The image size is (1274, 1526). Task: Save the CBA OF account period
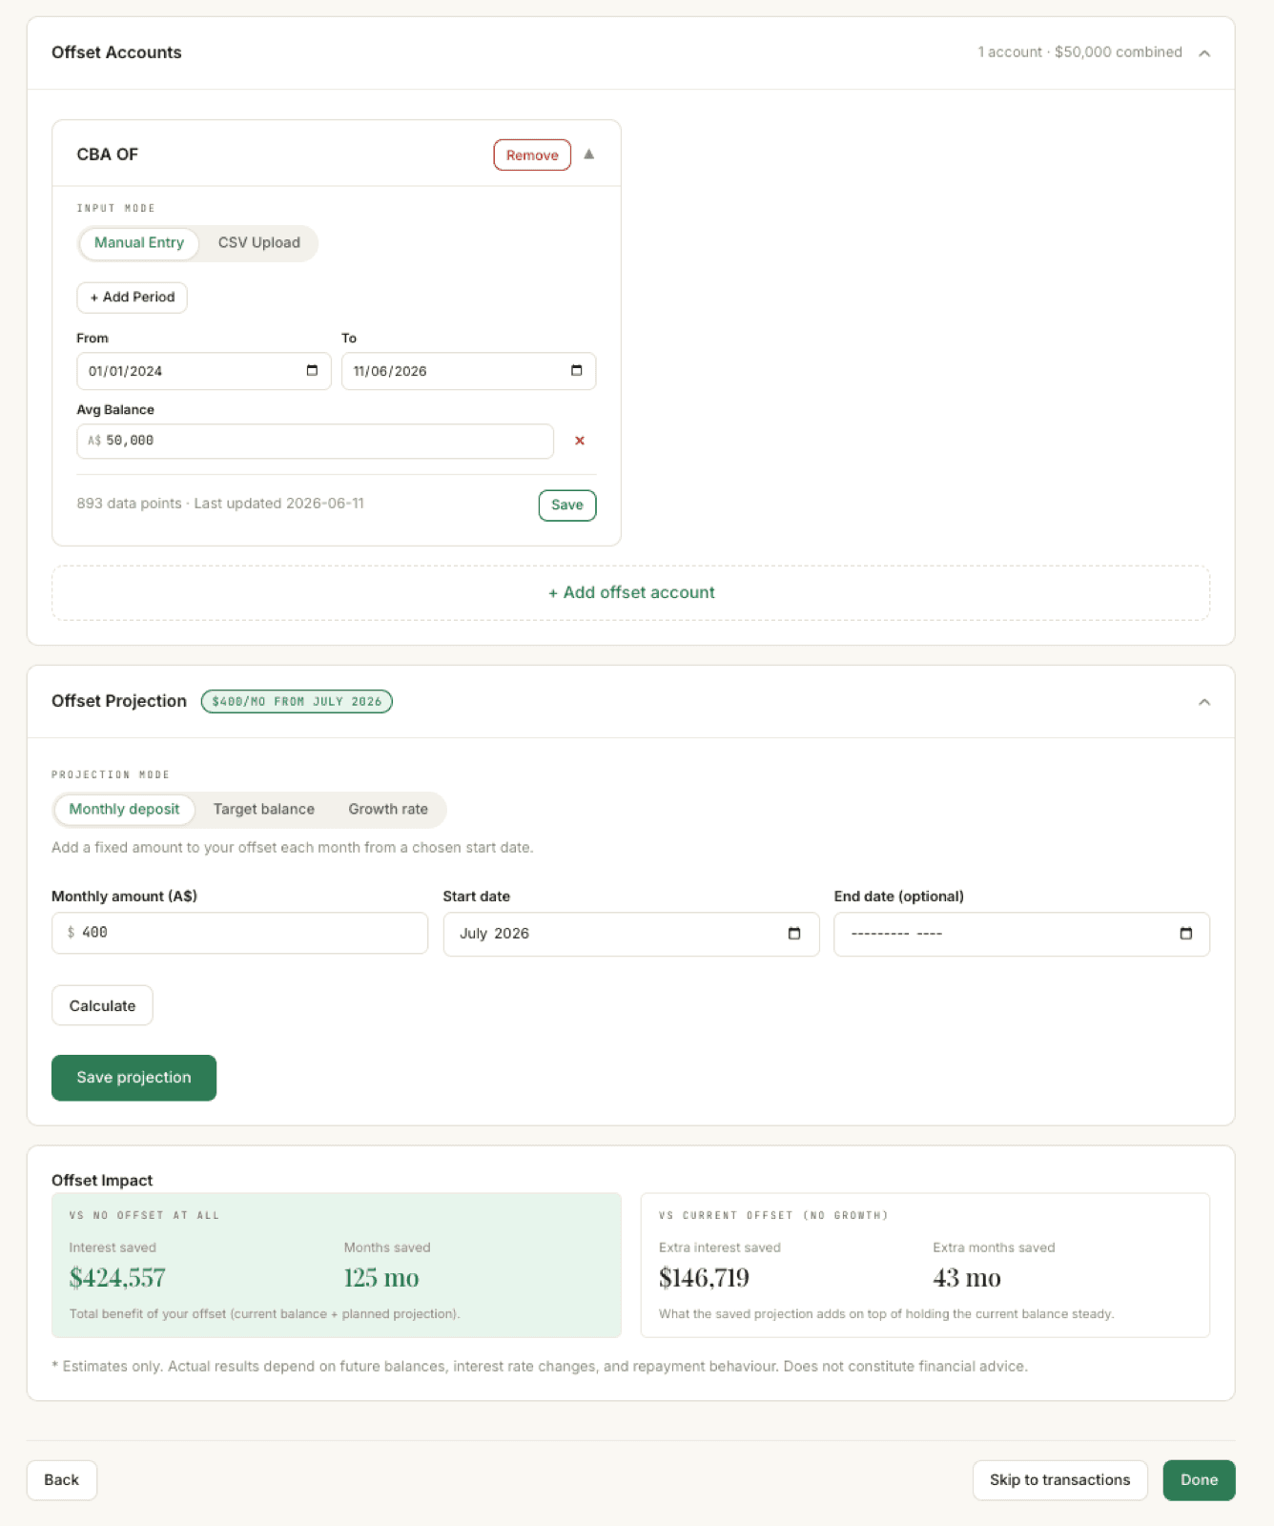tap(567, 505)
